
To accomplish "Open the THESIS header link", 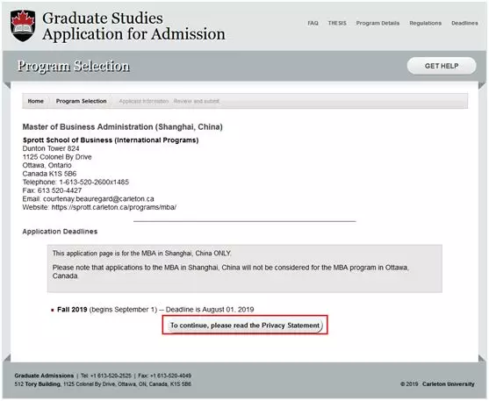I will 337,23.
